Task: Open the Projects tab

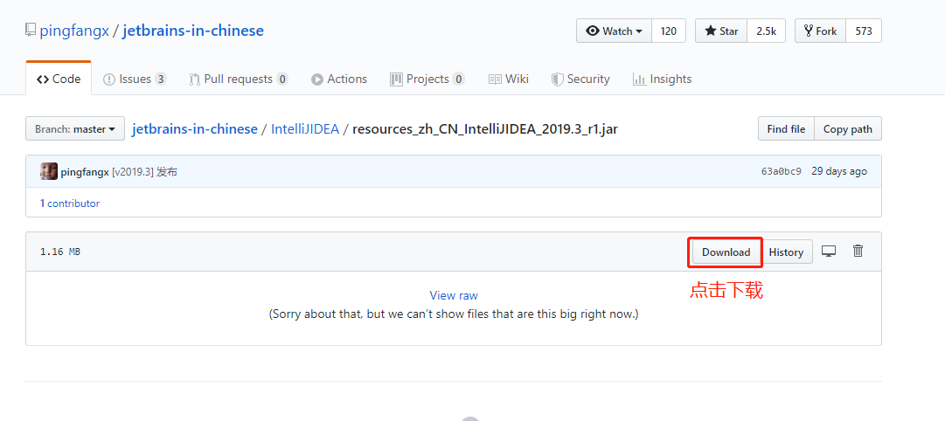Action: 427,79
